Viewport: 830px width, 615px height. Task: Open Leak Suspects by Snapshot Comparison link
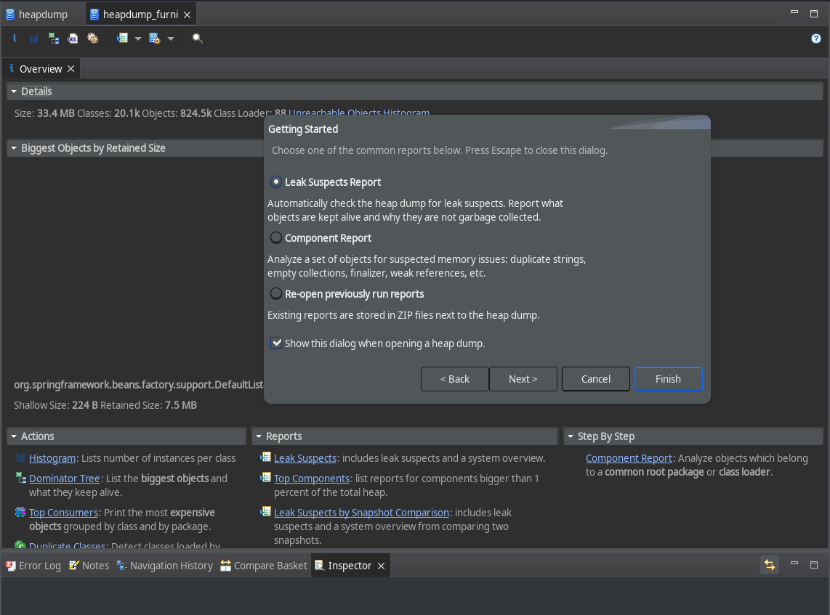(361, 512)
